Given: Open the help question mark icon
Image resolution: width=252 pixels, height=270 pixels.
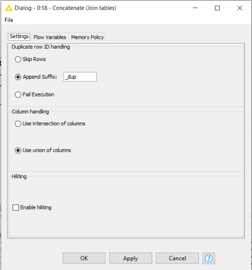Looking at the screenshot, I should pos(209,258).
